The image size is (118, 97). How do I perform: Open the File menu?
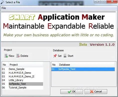(4, 8)
